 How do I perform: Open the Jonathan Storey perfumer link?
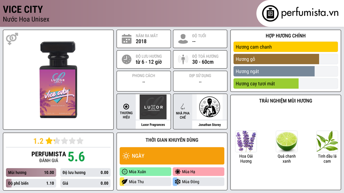(210, 125)
